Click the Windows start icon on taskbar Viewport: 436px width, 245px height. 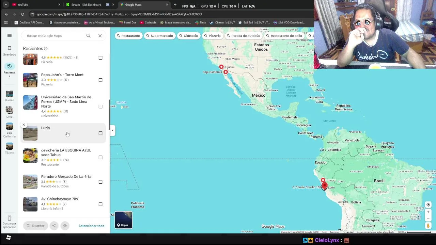point(9,238)
